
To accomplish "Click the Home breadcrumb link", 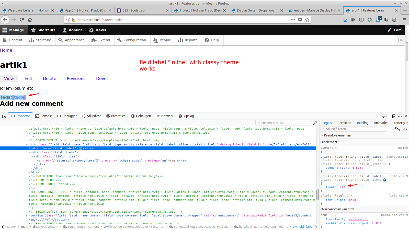I will 6,50.
